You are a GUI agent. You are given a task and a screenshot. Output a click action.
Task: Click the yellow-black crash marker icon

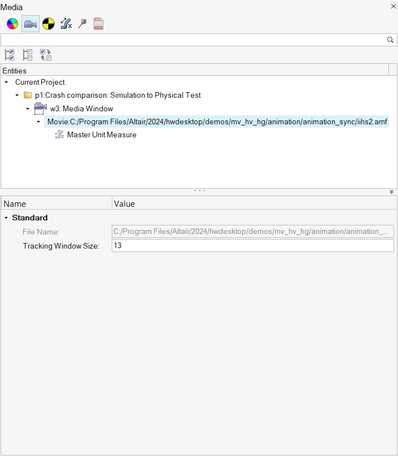click(49, 24)
